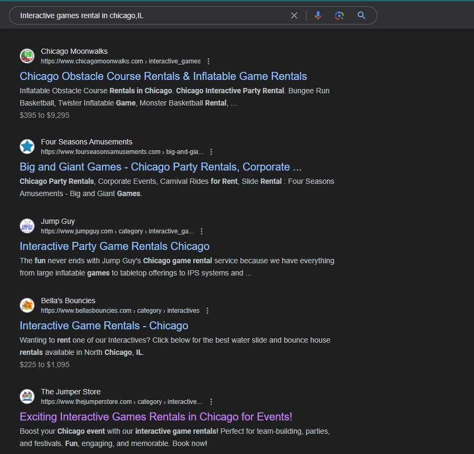The height and width of the screenshot is (454, 474).
Task: Click the bellasbouncies.com URL breadcrumb
Action: pos(120,311)
